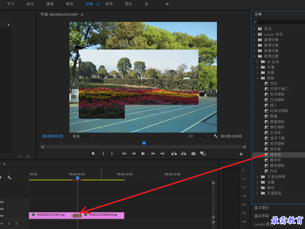Switch to 组件 workspace
The image size is (305, 229).
tap(30, 4)
